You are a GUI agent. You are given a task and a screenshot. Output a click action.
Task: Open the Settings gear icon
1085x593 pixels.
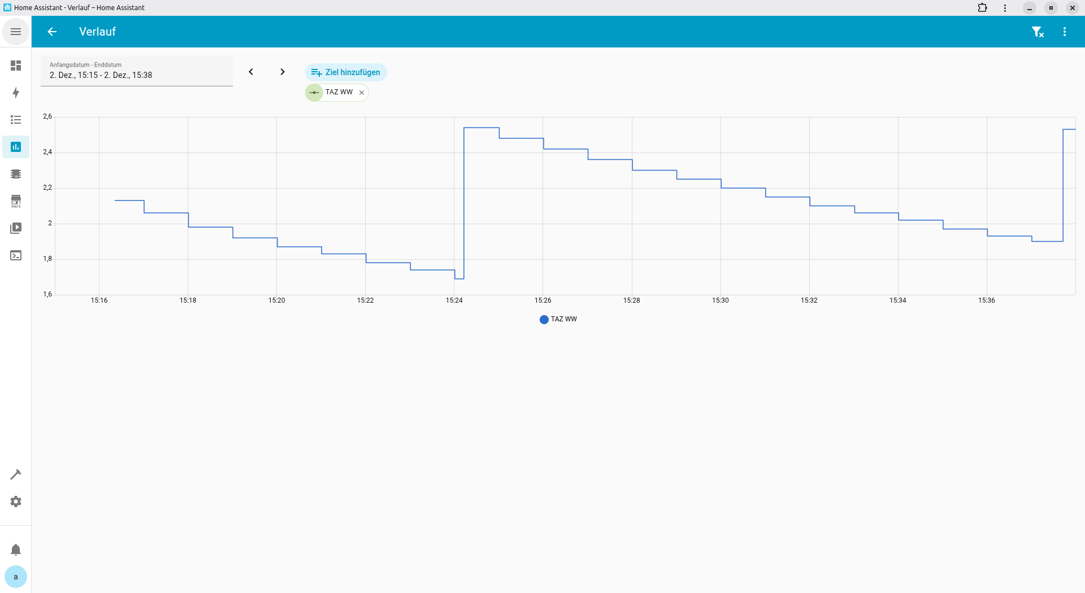click(x=16, y=502)
